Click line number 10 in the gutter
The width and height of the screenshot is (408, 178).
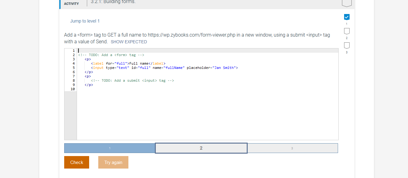(73, 89)
